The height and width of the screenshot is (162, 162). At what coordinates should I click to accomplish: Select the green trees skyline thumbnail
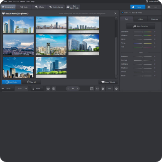(x=51, y=67)
